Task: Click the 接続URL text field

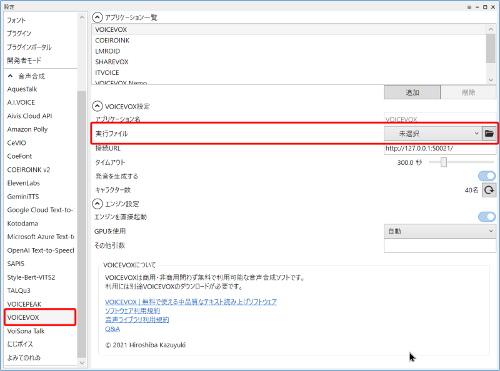Action: (x=439, y=149)
